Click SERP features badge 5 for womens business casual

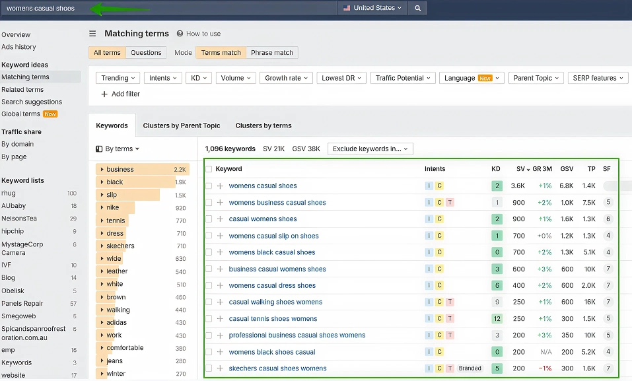pyautogui.click(x=608, y=202)
